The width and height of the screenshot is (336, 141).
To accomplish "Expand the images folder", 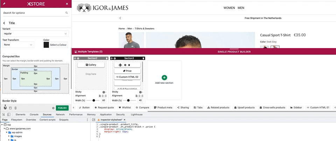I will coord(9,136).
